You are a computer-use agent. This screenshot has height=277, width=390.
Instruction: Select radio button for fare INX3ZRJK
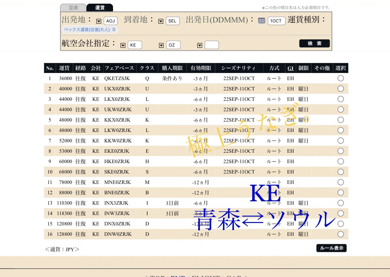click(x=340, y=203)
